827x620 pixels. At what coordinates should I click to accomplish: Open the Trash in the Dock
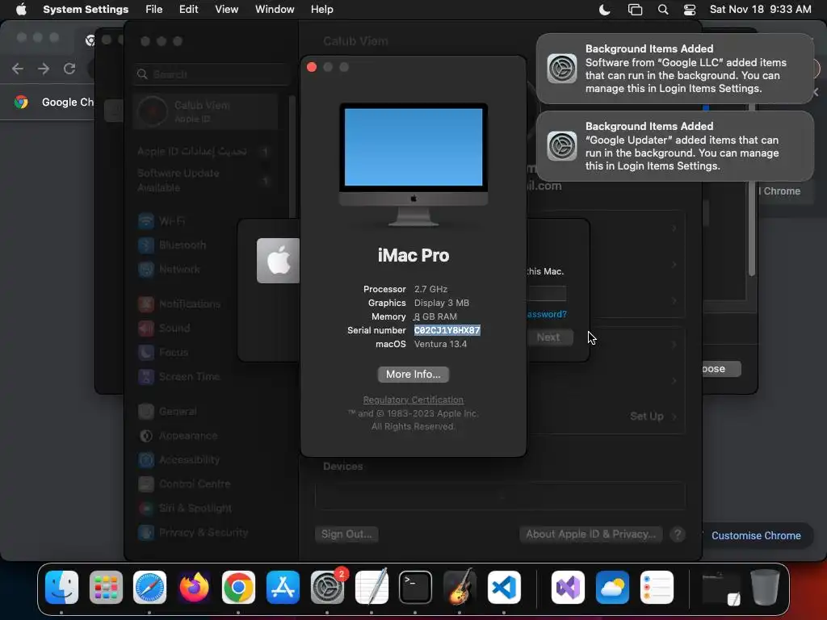[x=766, y=587]
